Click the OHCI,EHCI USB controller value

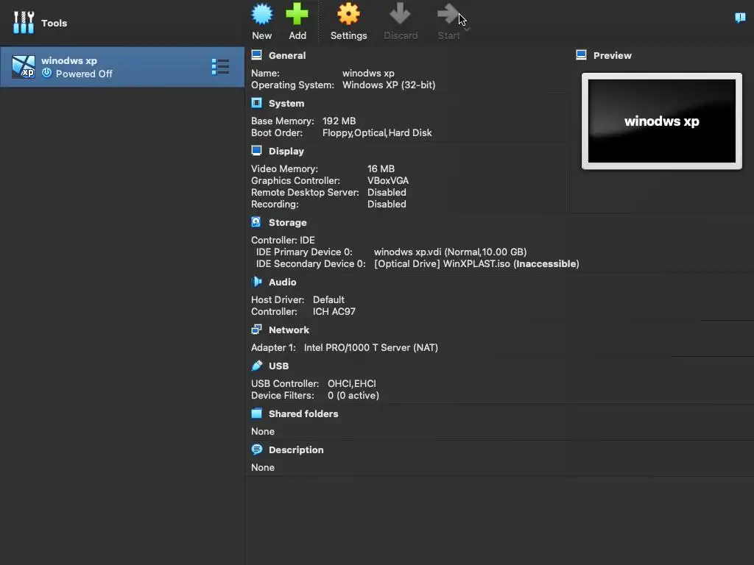[x=352, y=383]
